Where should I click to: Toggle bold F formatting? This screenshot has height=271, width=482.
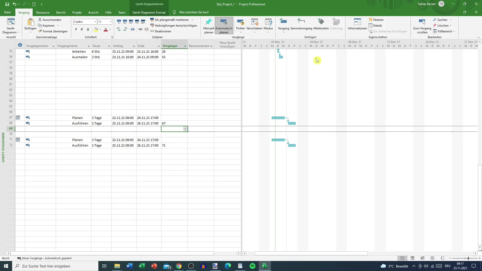[x=76, y=29]
